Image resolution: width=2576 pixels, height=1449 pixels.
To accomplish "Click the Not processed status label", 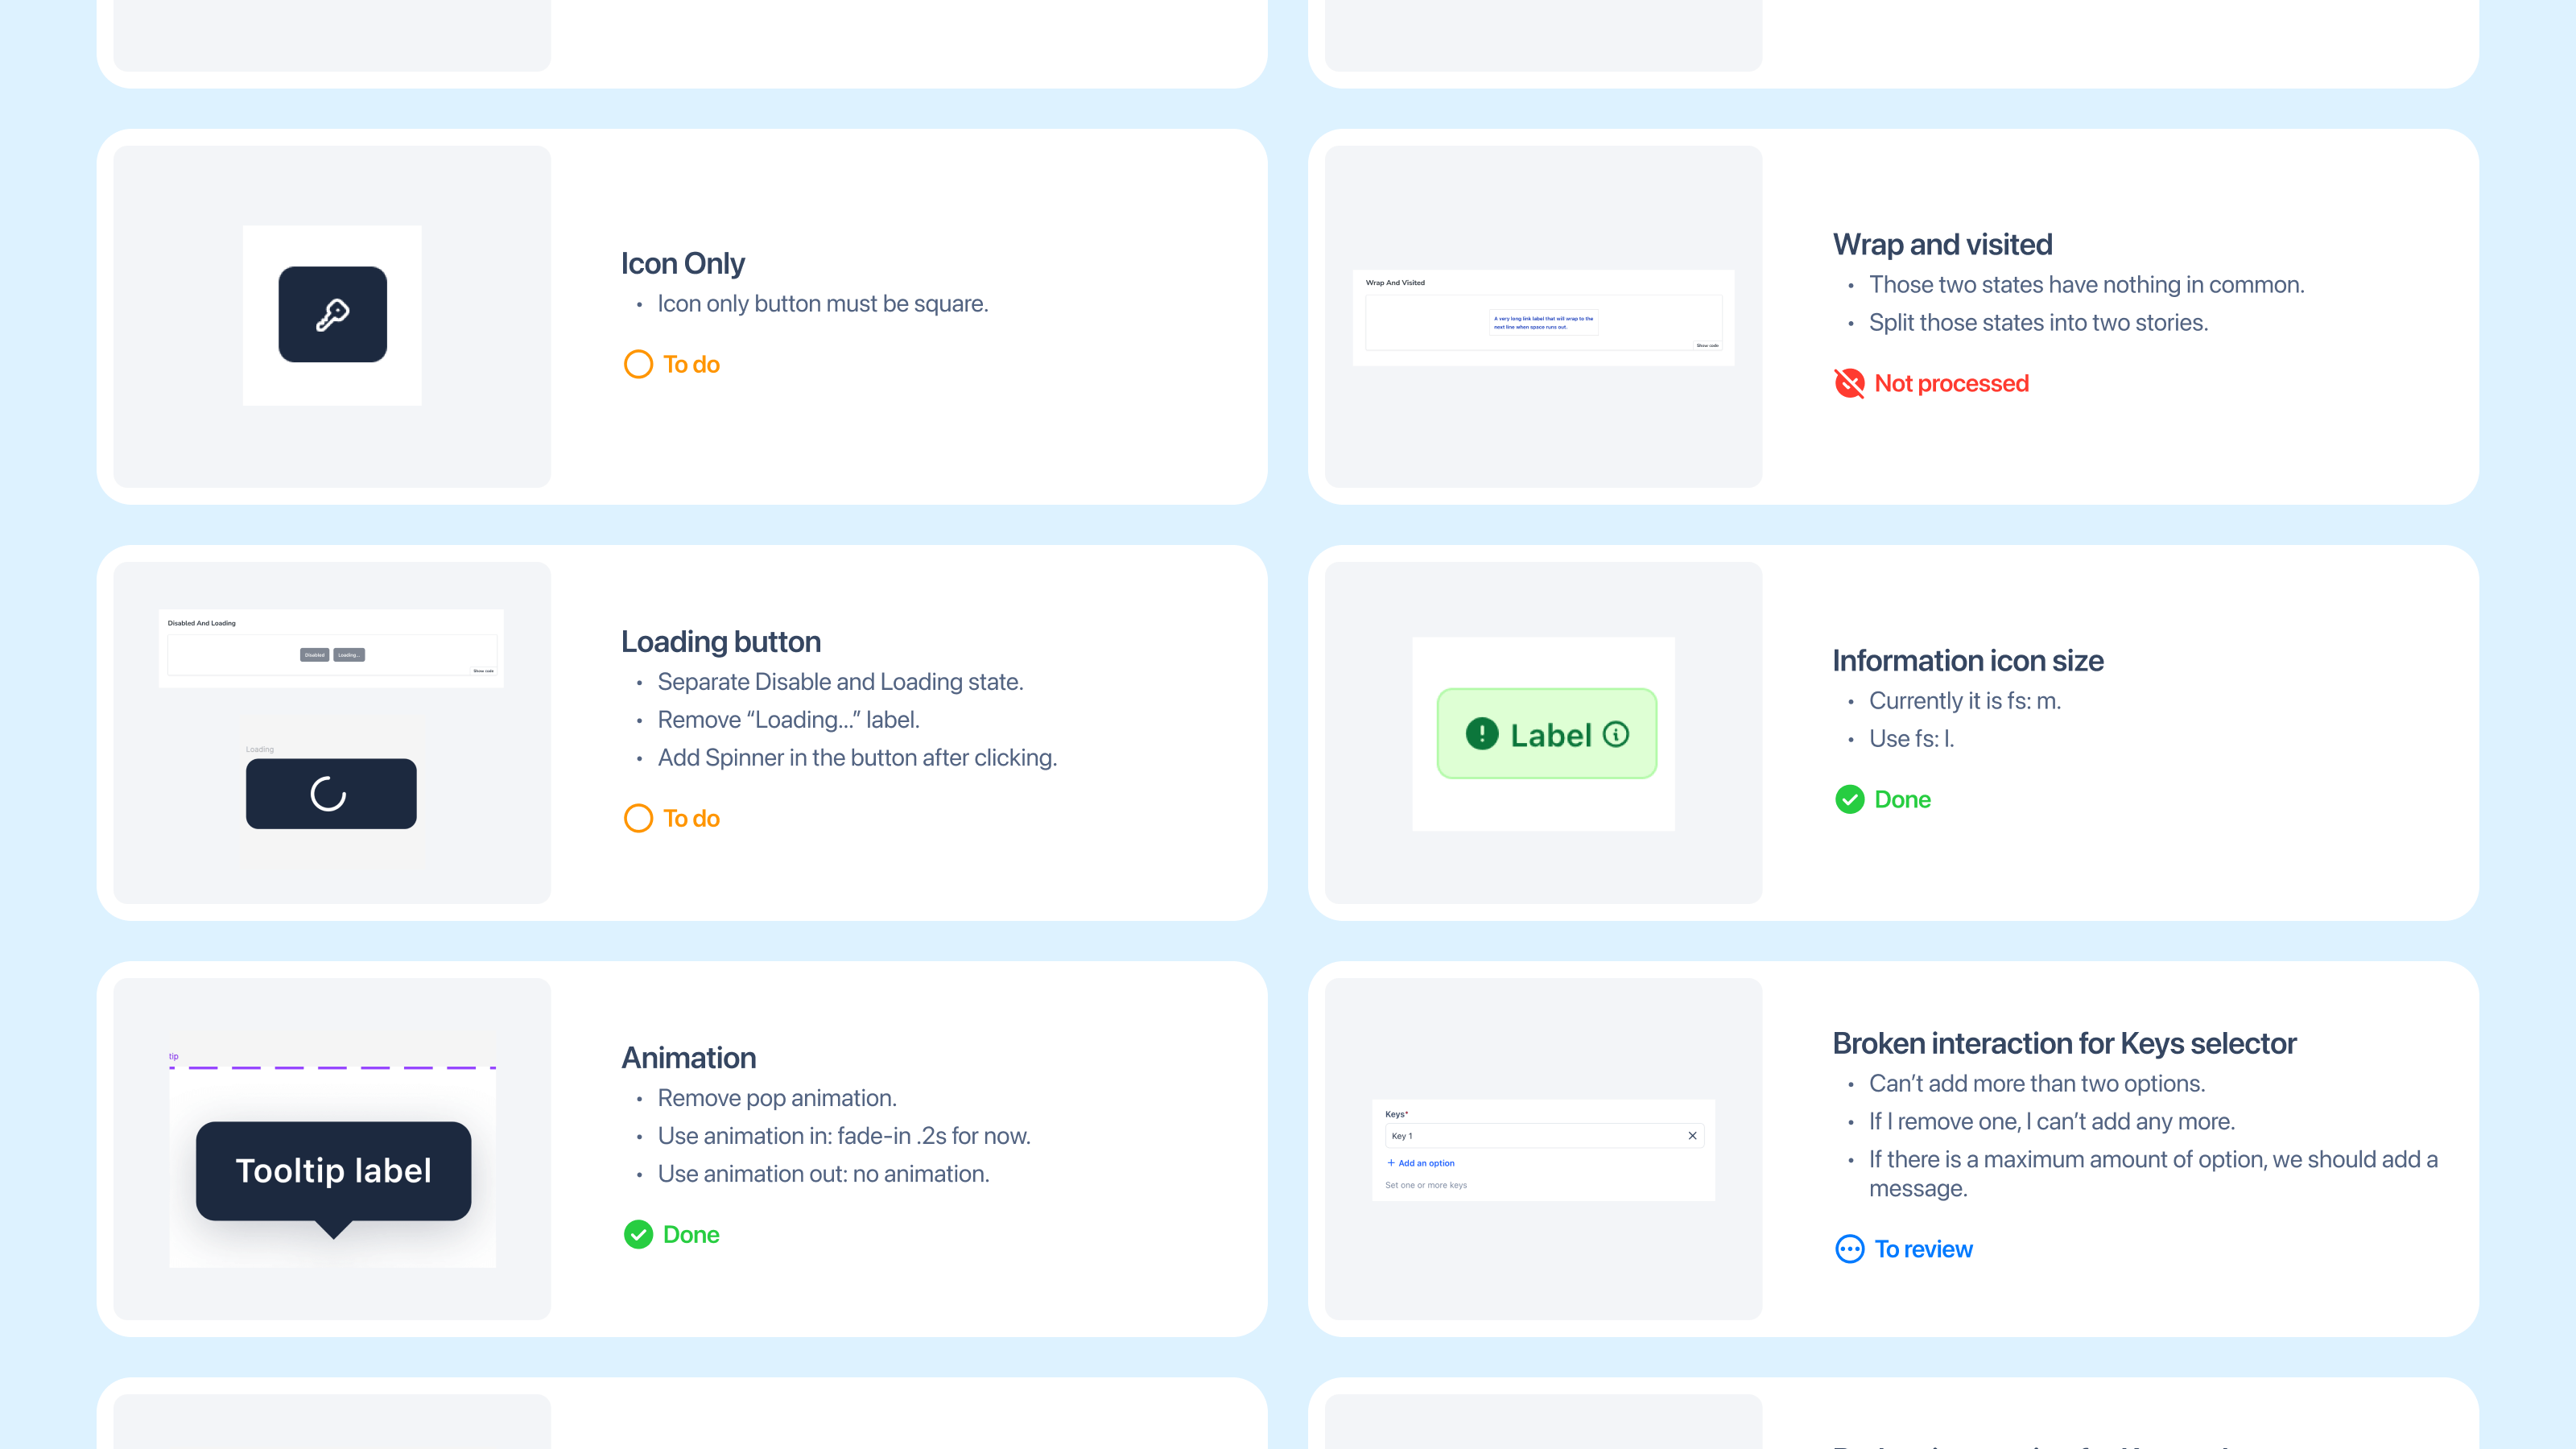I will click(1951, 383).
